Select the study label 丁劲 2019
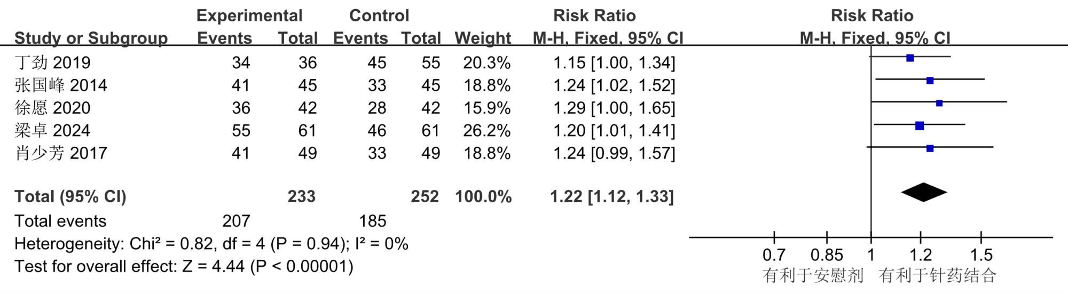 click(52, 63)
